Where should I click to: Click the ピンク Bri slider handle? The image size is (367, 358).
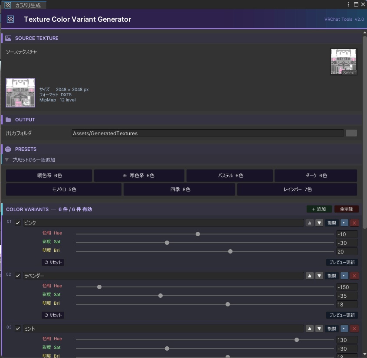click(230, 251)
